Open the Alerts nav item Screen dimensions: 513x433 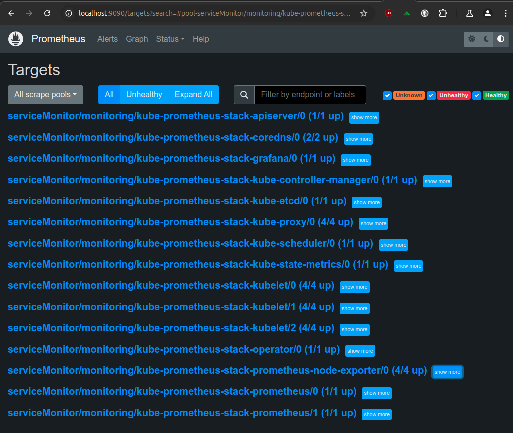pyautogui.click(x=107, y=39)
